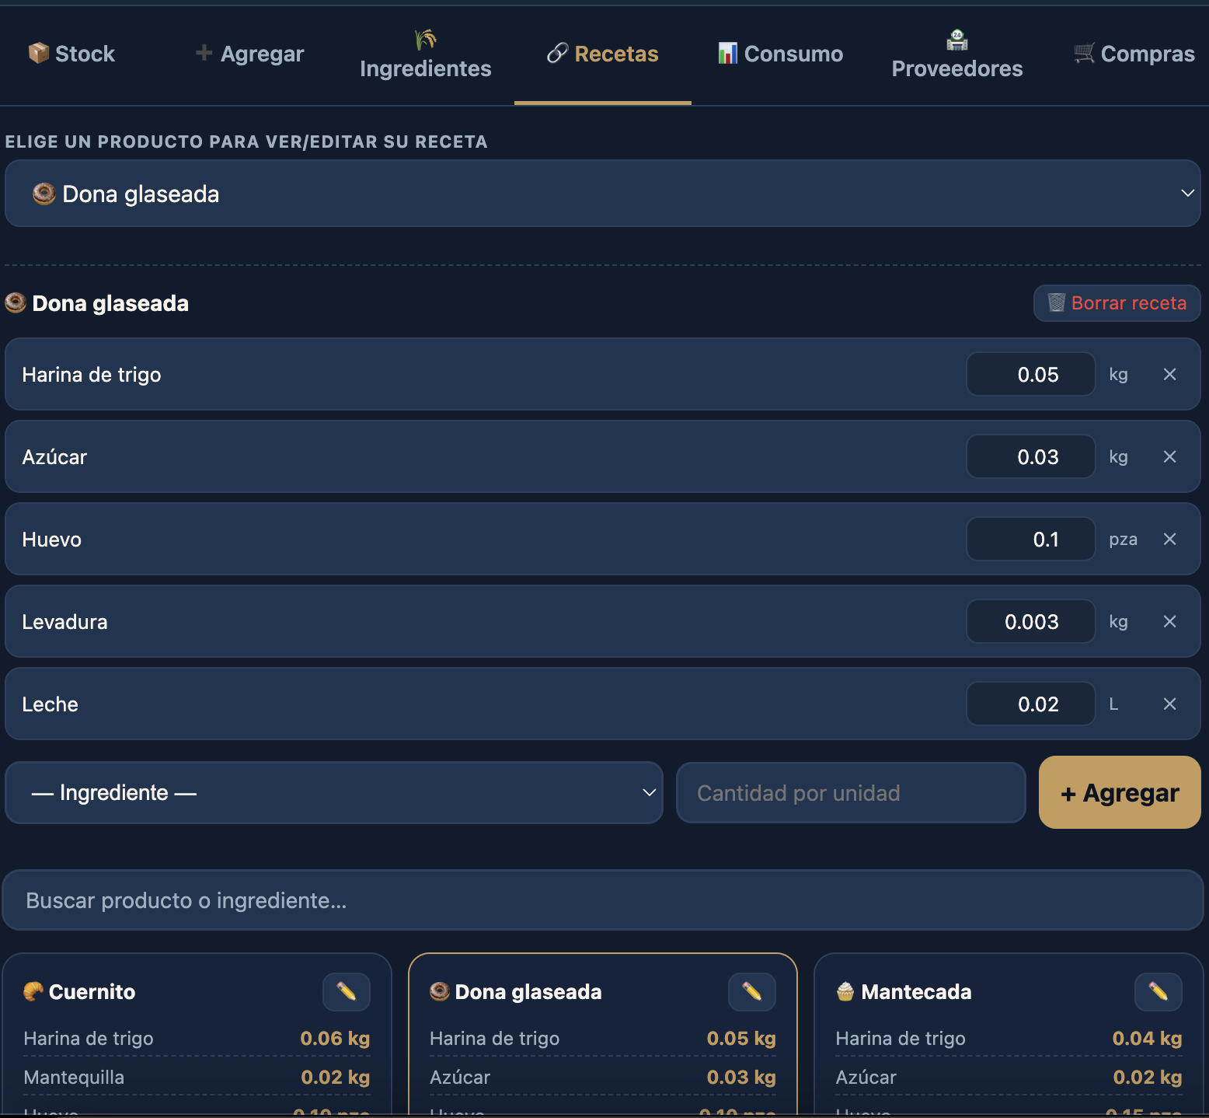Viewport: 1209px width, 1118px height.
Task: Edit the Dona glaseada card with pencil icon
Action: click(x=752, y=991)
